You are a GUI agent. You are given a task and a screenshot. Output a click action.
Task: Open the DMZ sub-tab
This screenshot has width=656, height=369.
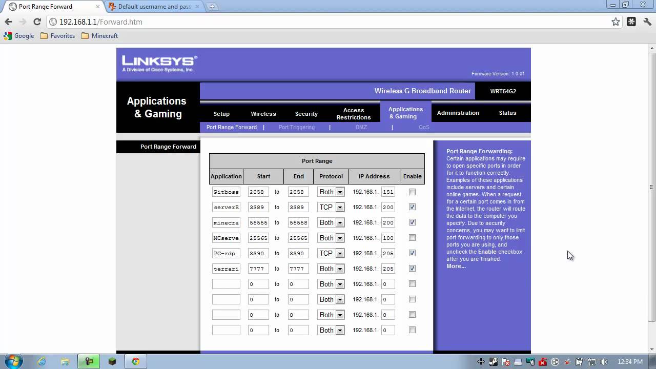tap(361, 127)
